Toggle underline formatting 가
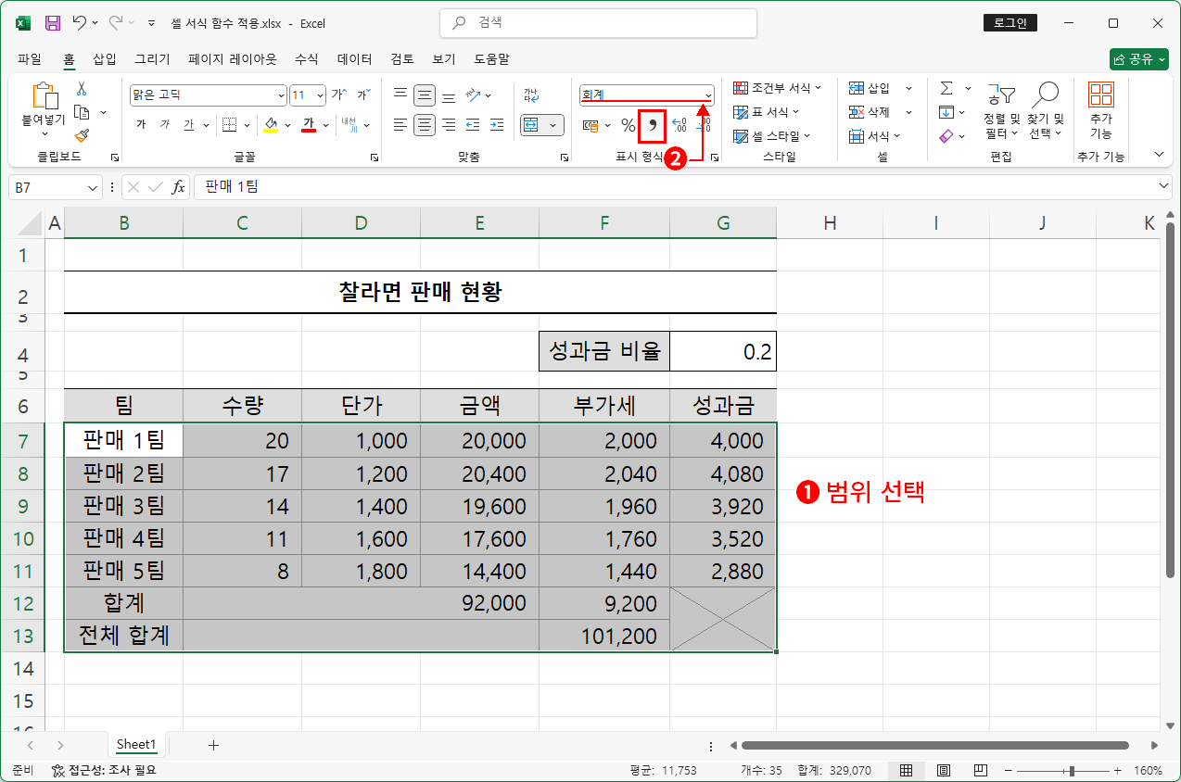1181x782 pixels. (x=188, y=124)
